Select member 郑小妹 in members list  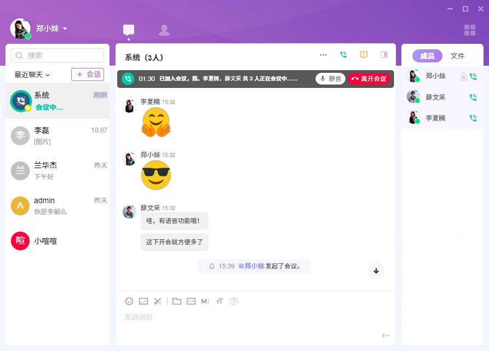(x=442, y=76)
